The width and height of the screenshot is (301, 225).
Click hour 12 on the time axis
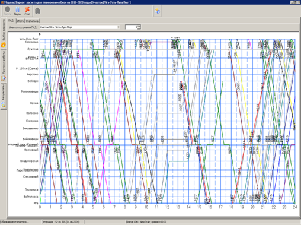pos(167,207)
